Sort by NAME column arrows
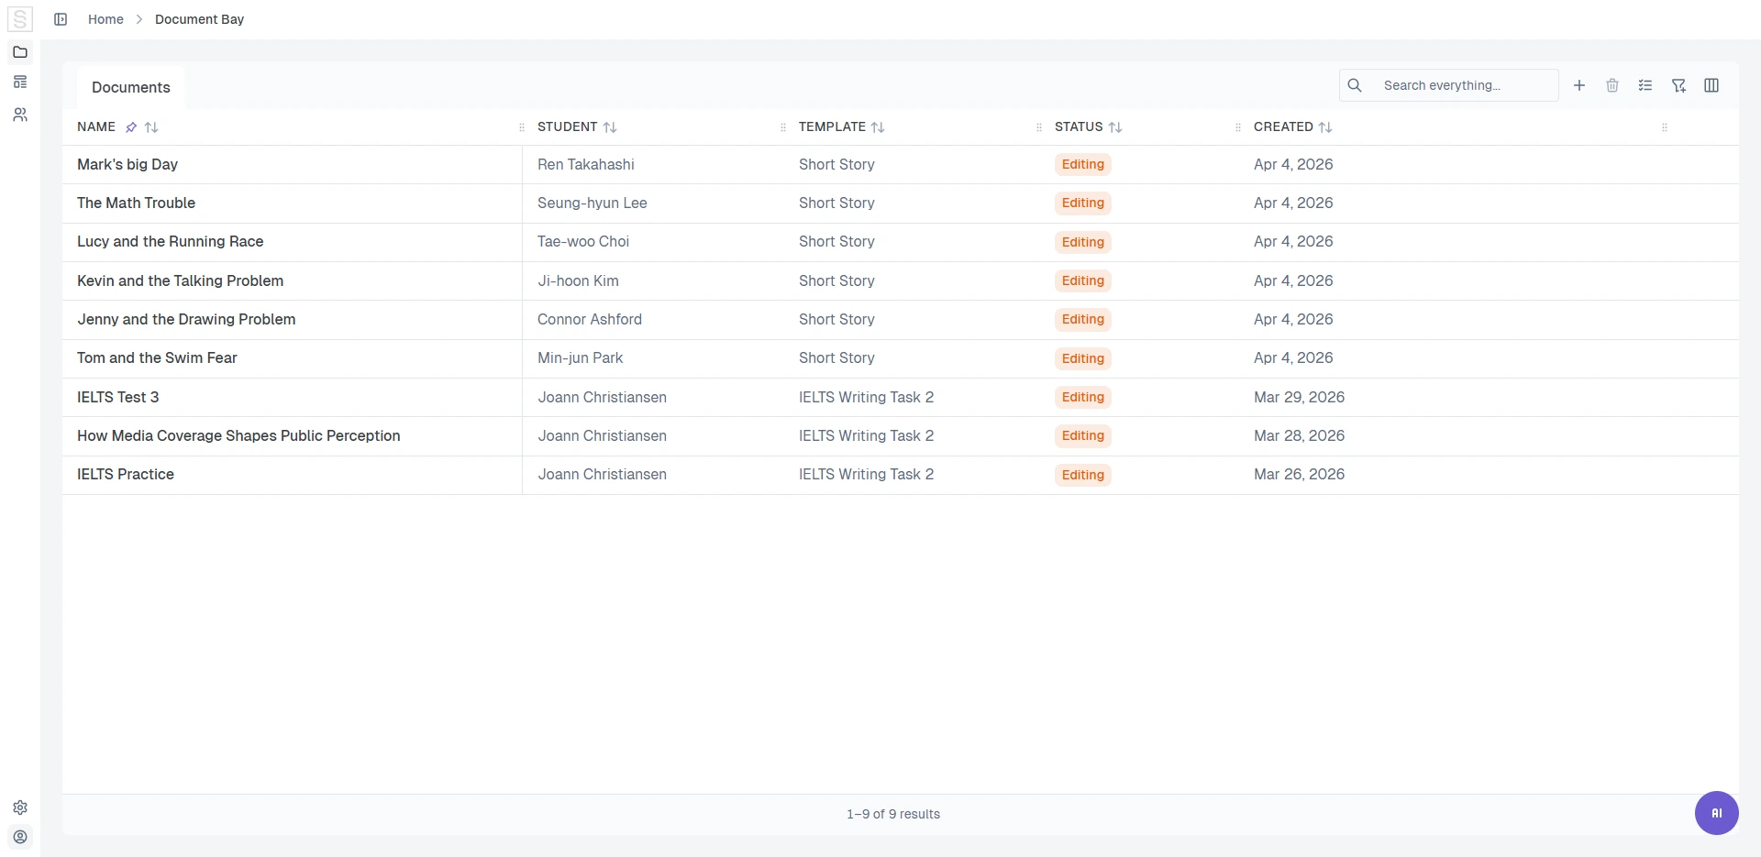The width and height of the screenshot is (1761, 857). [151, 127]
